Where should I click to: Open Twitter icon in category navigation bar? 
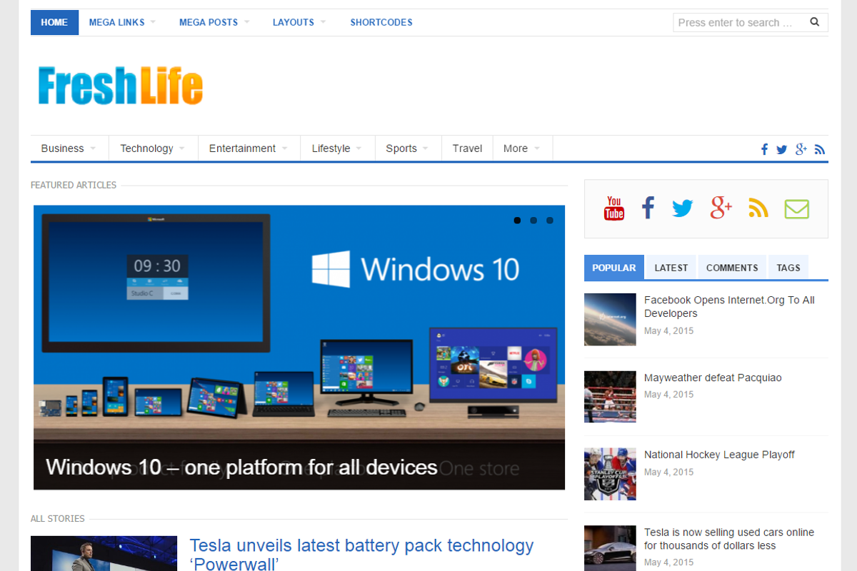pos(782,149)
